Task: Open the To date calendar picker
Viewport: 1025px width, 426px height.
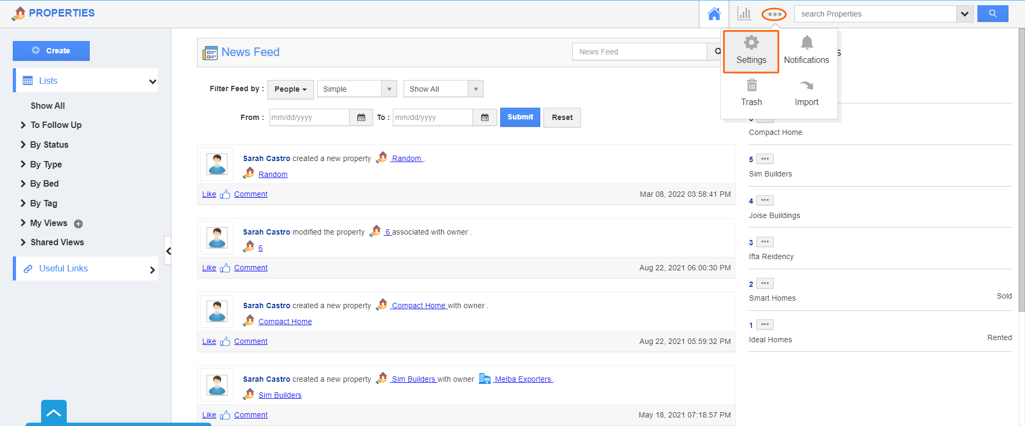Action: tap(485, 117)
